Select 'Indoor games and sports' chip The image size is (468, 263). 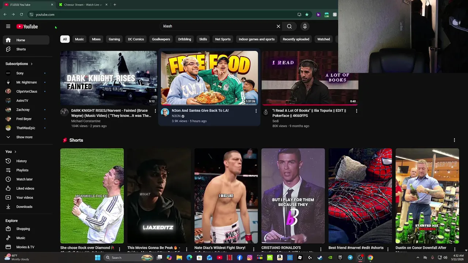257,39
